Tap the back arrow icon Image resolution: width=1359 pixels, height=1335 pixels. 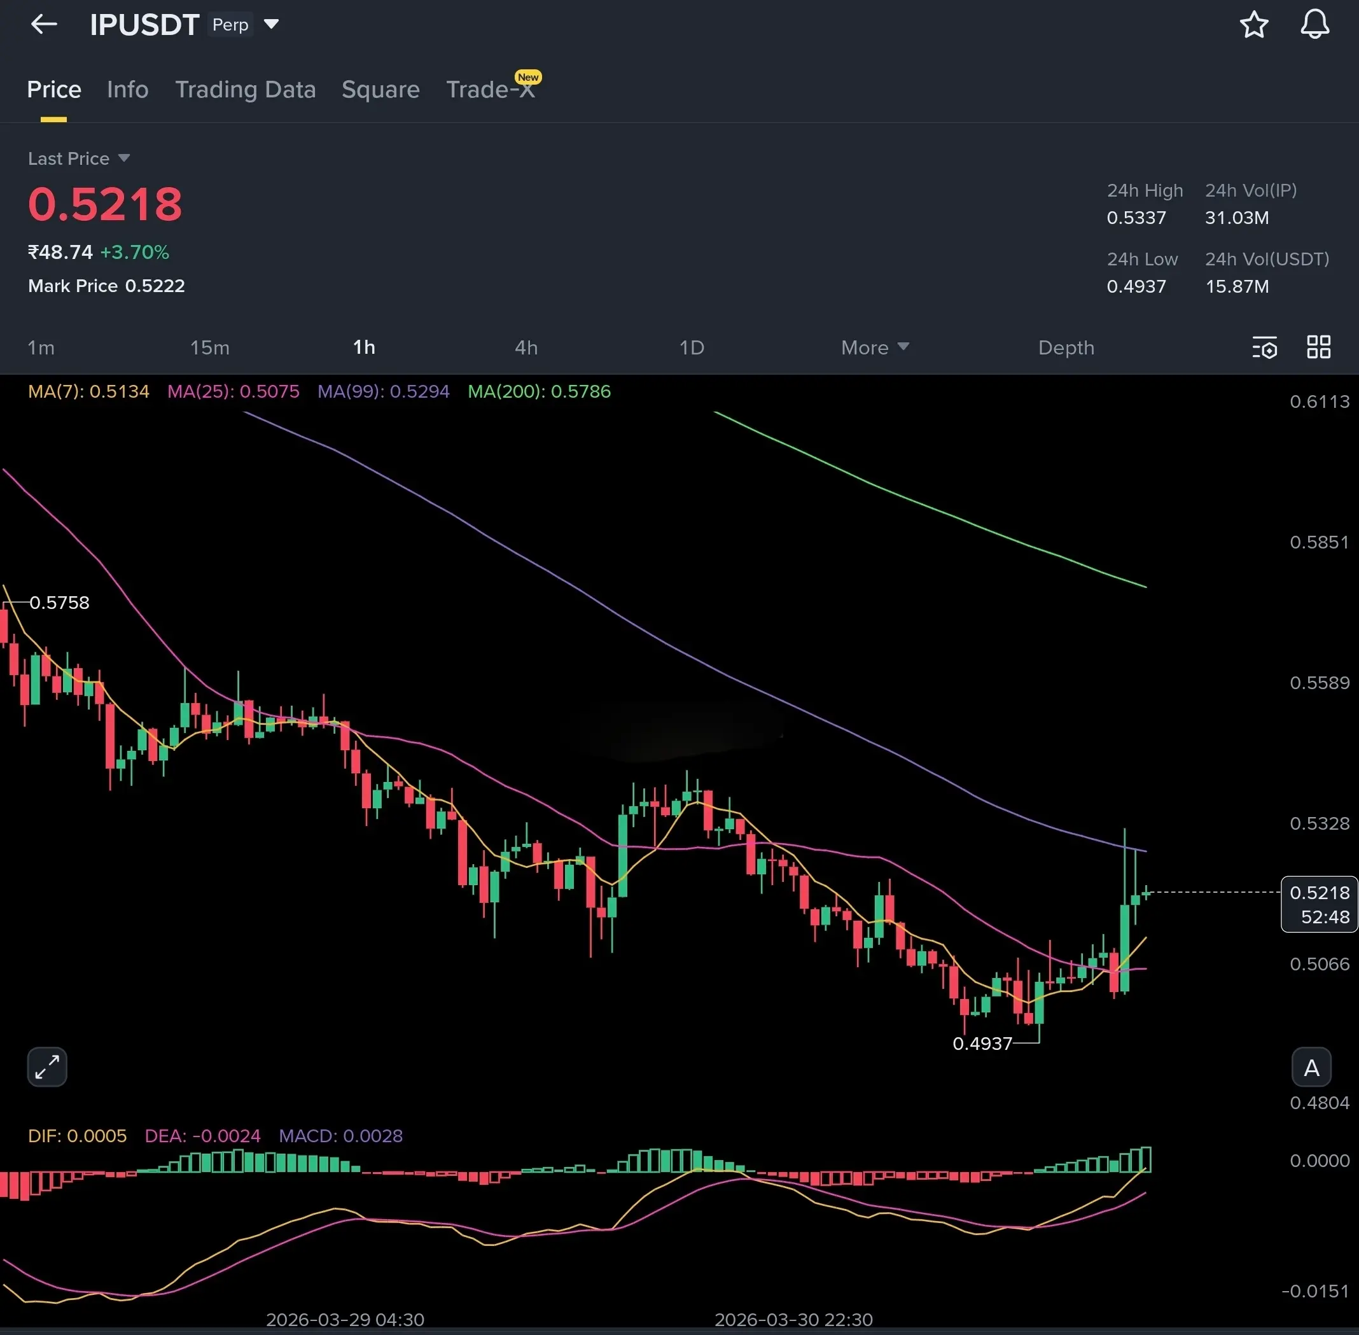[x=43, y=25]
